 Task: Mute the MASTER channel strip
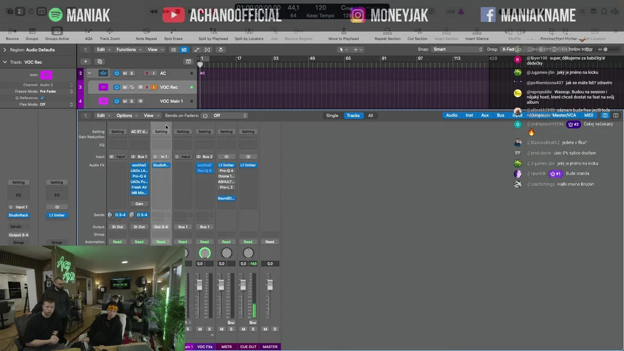[265, 329]
